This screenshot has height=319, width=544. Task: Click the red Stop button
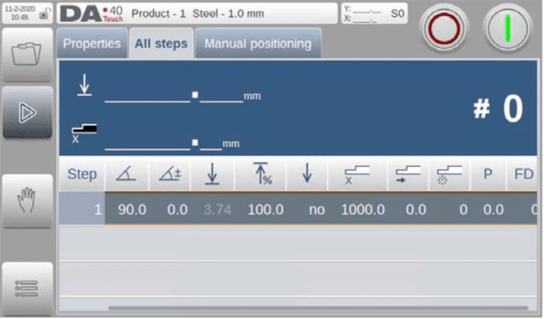point(444,28)
